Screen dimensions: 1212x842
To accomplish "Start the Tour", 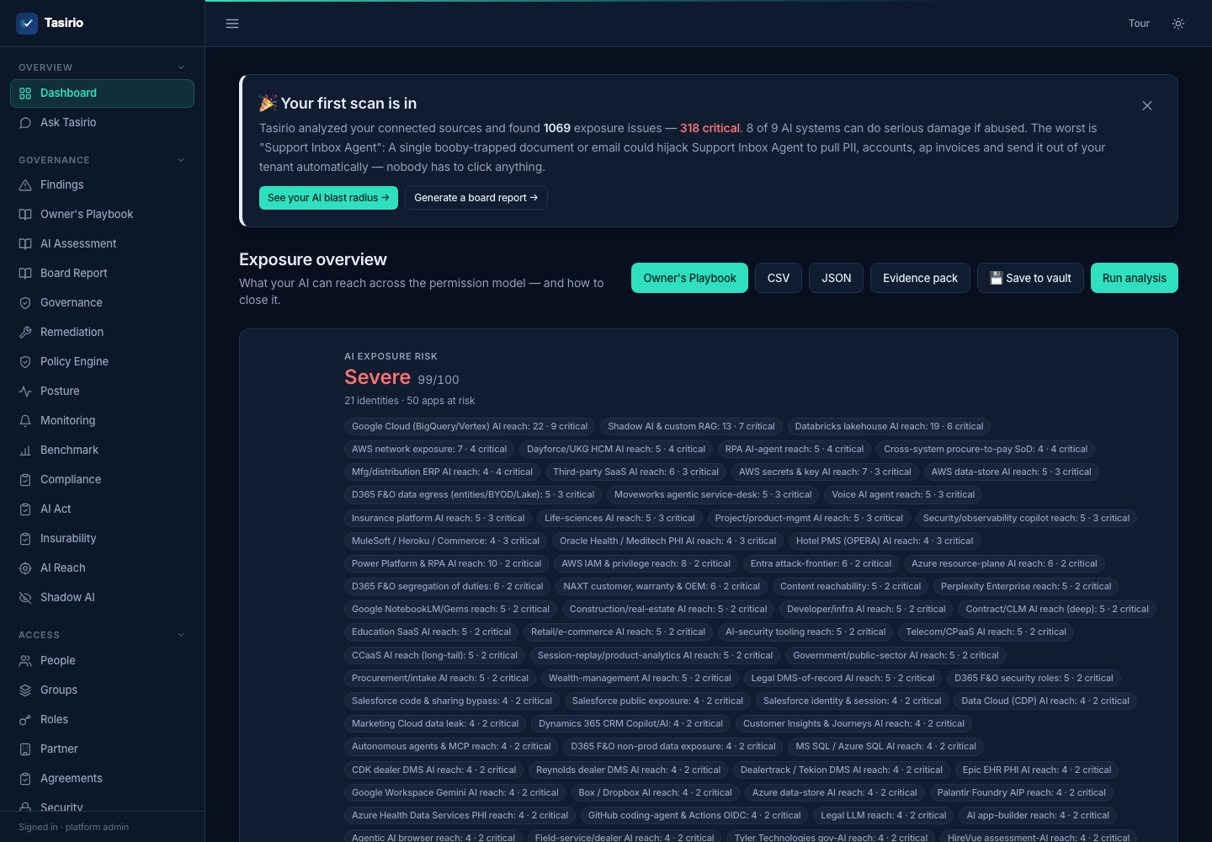I will (1139, 24).
